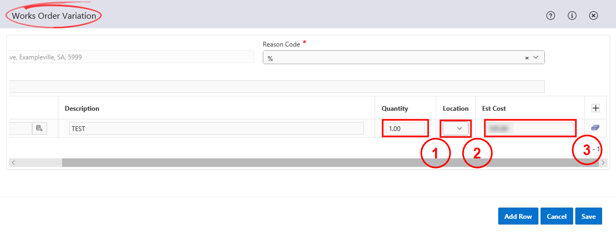Click the Est Cost column header

(493, 109)
